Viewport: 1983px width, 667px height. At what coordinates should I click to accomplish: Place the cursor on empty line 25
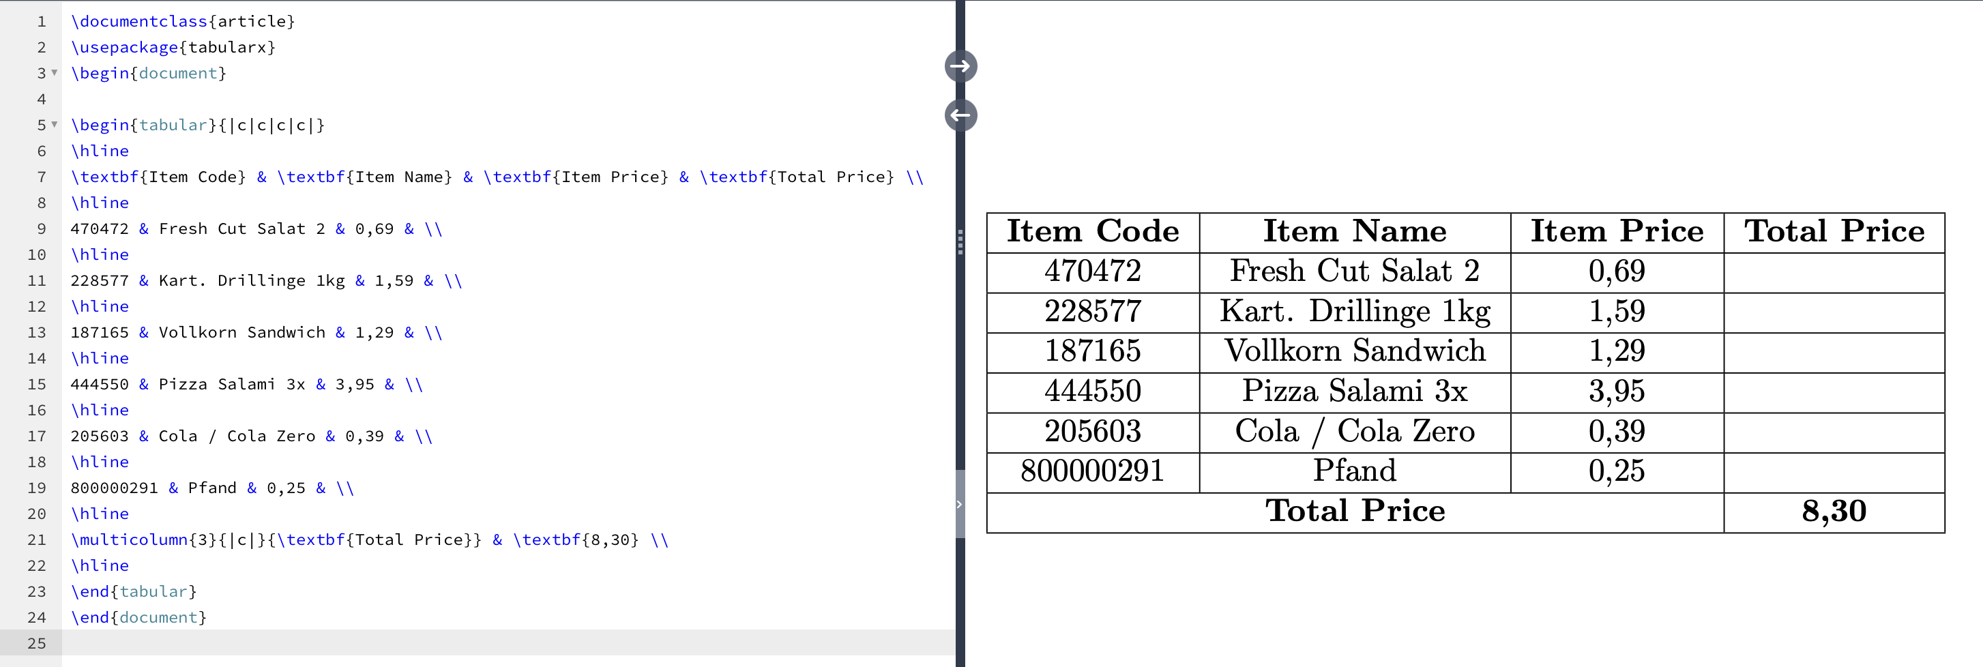coord(508,643)
